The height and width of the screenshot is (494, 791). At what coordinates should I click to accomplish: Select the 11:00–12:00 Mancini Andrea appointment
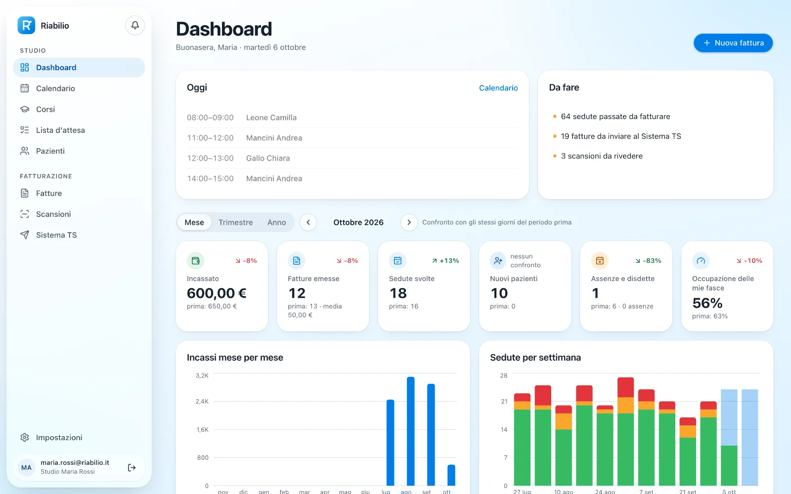point(352,138)
